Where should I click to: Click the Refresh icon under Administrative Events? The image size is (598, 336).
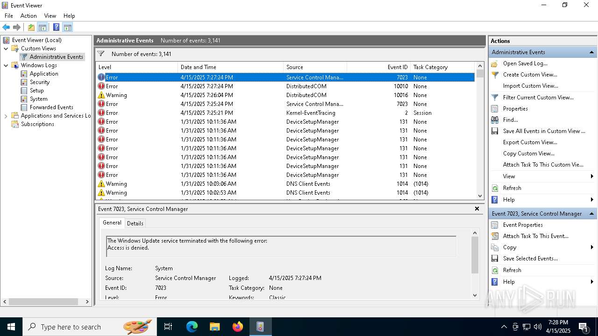click(495, 188)
